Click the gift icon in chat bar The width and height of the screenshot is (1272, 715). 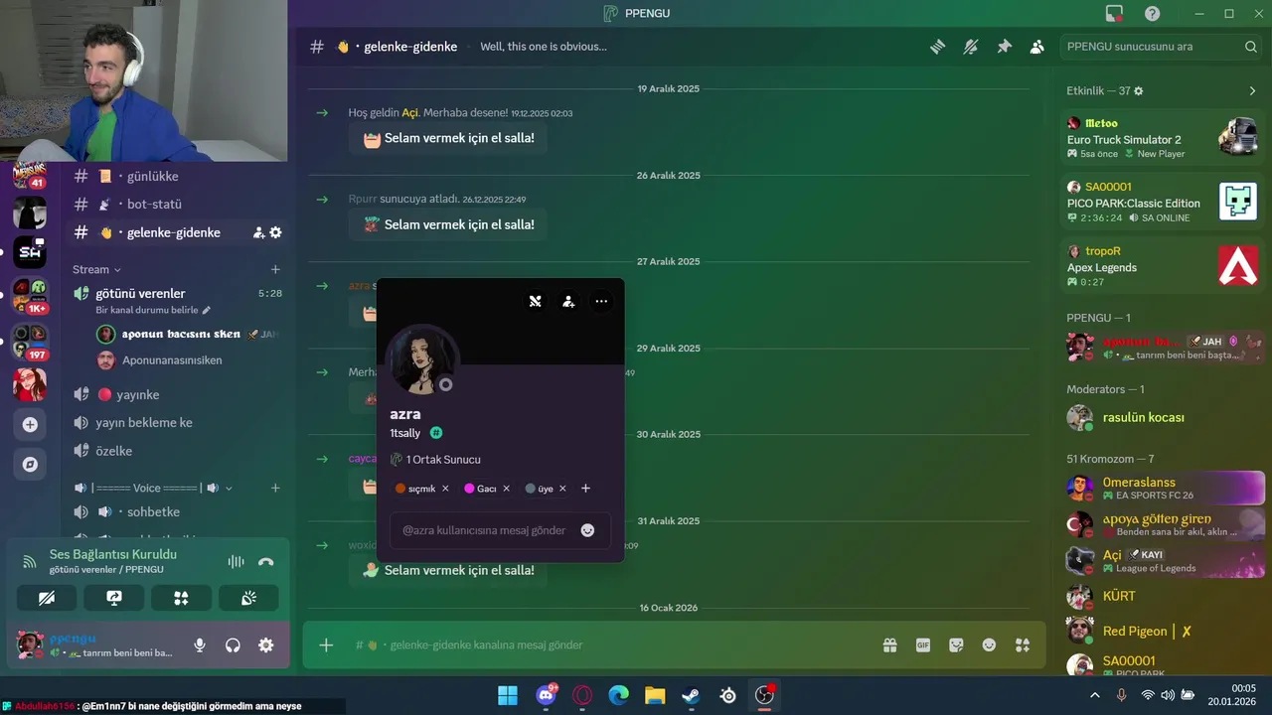tap(889, 645)
